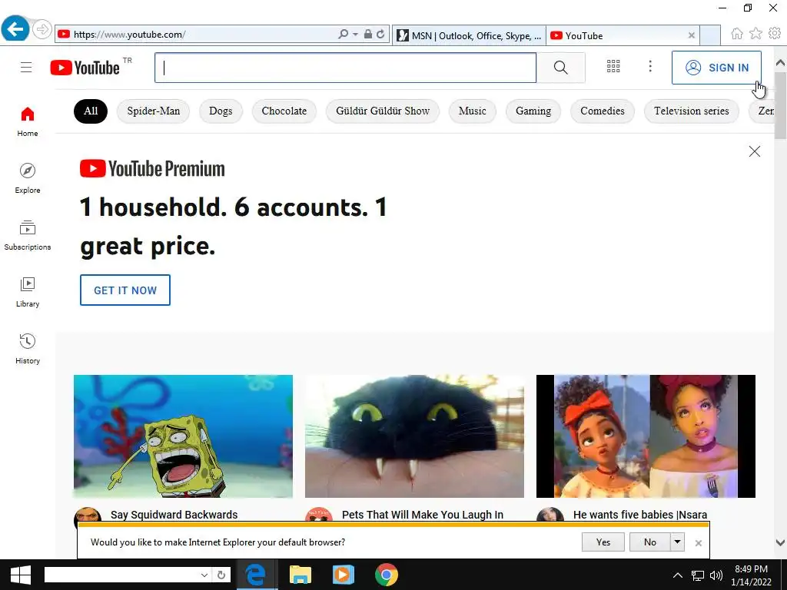Click the taskbar refresh icon
Screen dimensions: 787x590
pos(221,575)
